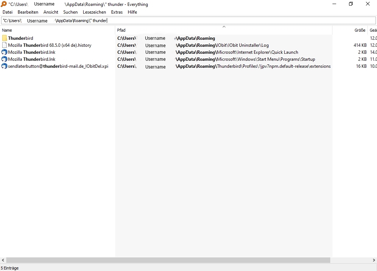377x271 pixels.
Task: Click the 414 KB size value
Action: tap(360, 45)
